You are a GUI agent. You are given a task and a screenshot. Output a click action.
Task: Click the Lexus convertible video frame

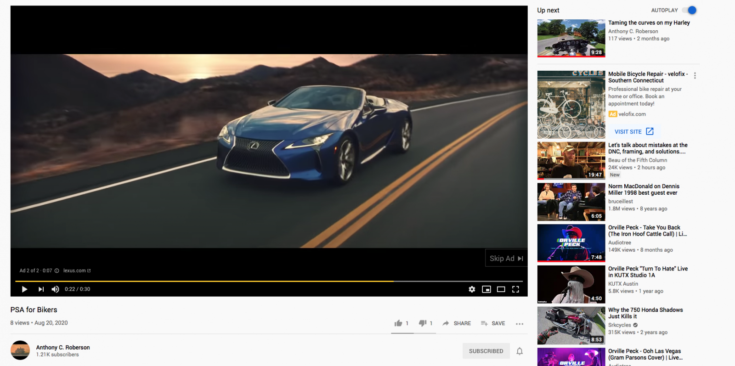coord(269,151)
